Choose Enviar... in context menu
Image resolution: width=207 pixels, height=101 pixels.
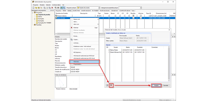coord(84,36)
